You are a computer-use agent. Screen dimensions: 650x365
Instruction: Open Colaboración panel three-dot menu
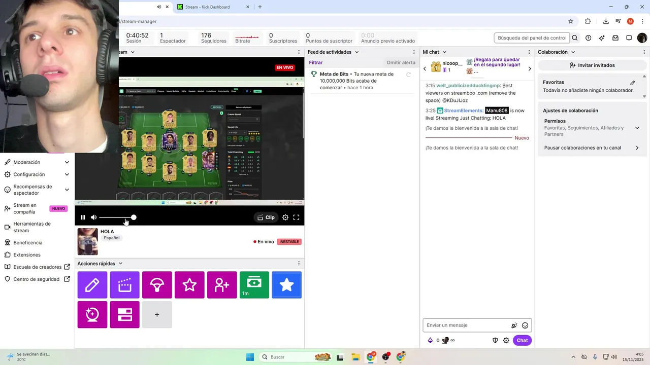(644, 52)
